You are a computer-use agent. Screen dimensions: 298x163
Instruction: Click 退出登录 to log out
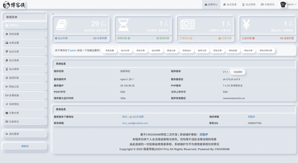click(25, 134)
